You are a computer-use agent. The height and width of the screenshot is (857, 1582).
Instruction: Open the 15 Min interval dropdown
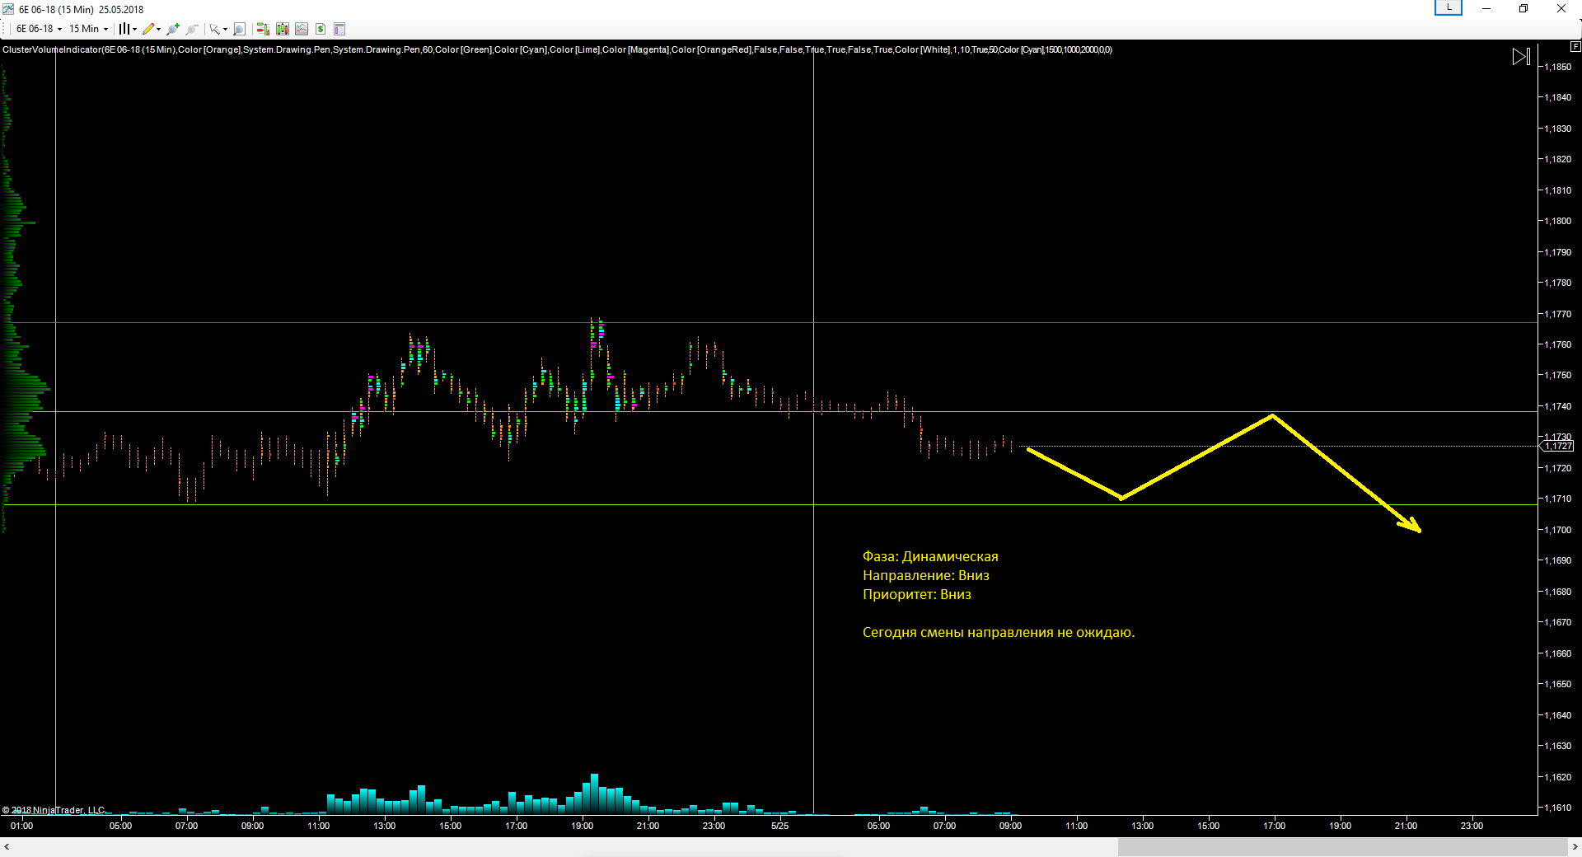coord(88,29)
